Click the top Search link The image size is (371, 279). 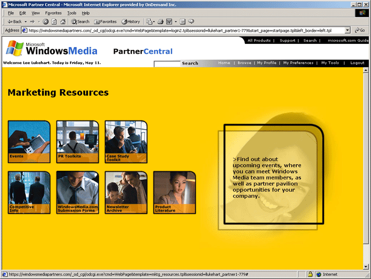pyautogui.click(x=310, y=40)
